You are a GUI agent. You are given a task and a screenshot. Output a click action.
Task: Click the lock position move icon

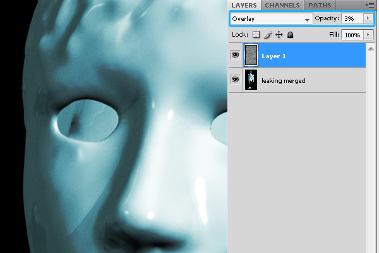[x=279, y=35]
